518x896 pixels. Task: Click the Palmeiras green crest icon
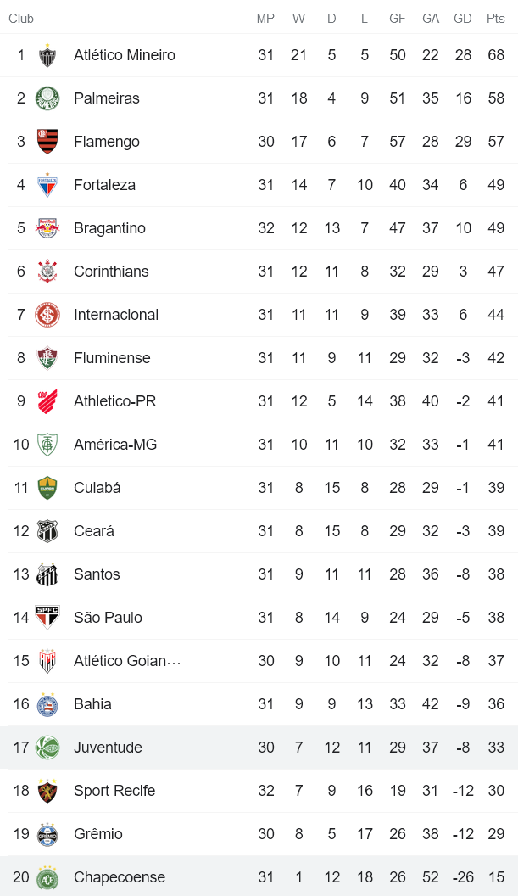click(x=47, y=98)
